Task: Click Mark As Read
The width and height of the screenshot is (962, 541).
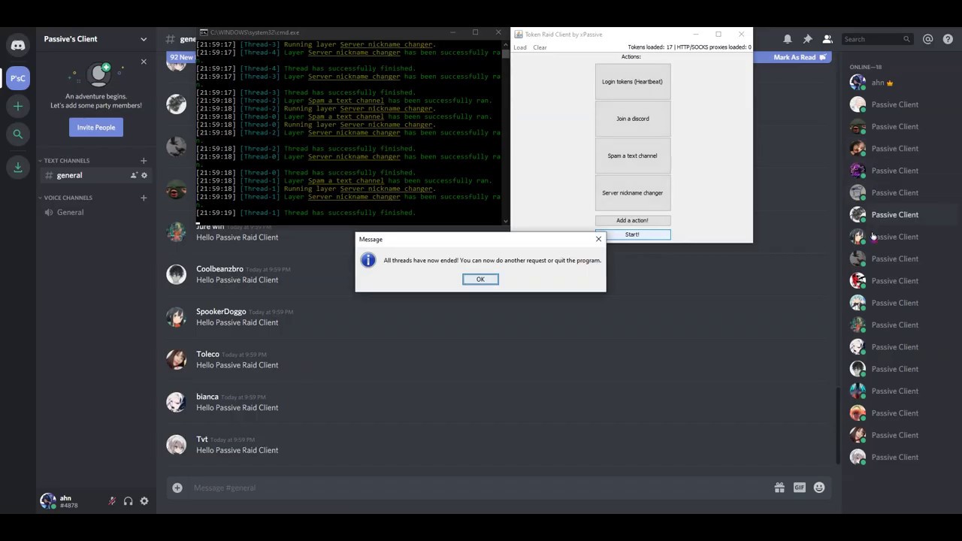Action: tap(800, 57)
